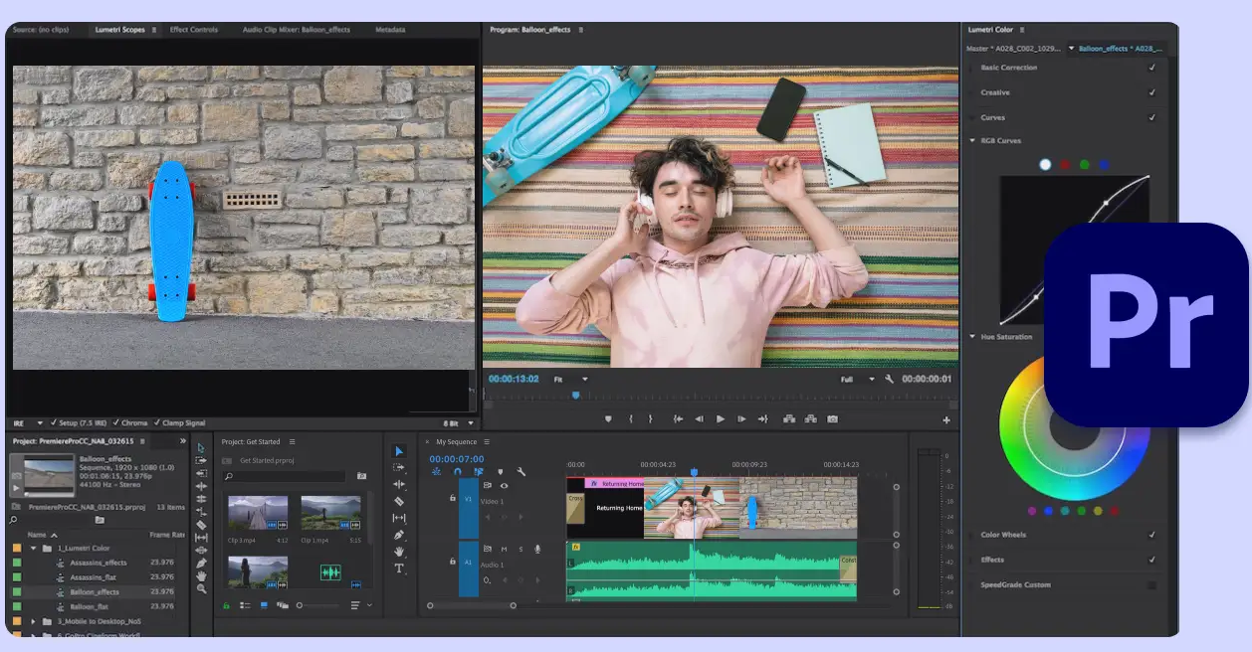Select green channel in RGB Curves

click(x=1085, y=165)
